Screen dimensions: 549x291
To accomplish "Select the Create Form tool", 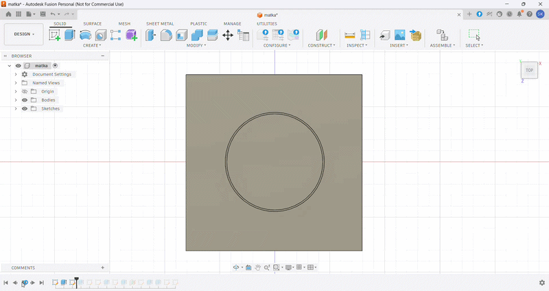I will click(131, 35).
